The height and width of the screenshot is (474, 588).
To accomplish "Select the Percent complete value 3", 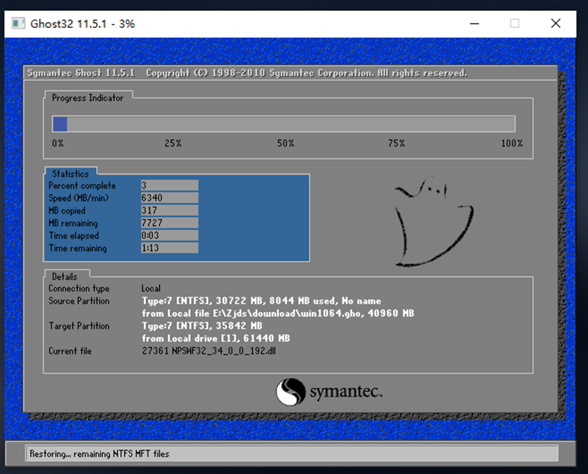I will click(x=169, y=186).
